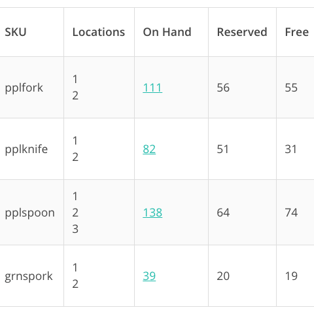Click the Free column header

297,32
